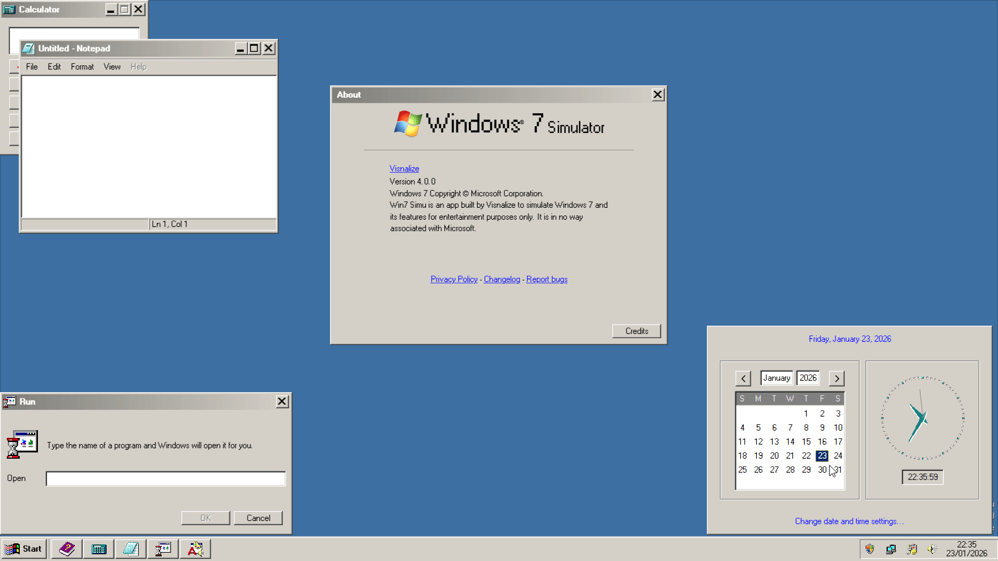The height and width of the screenshot is (561, 998).
Task: Click the Open input field in Run
Action: [165, 478]
